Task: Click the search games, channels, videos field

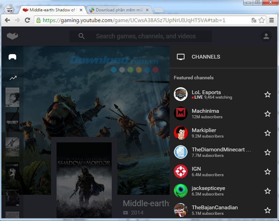Action: point(140,36)
